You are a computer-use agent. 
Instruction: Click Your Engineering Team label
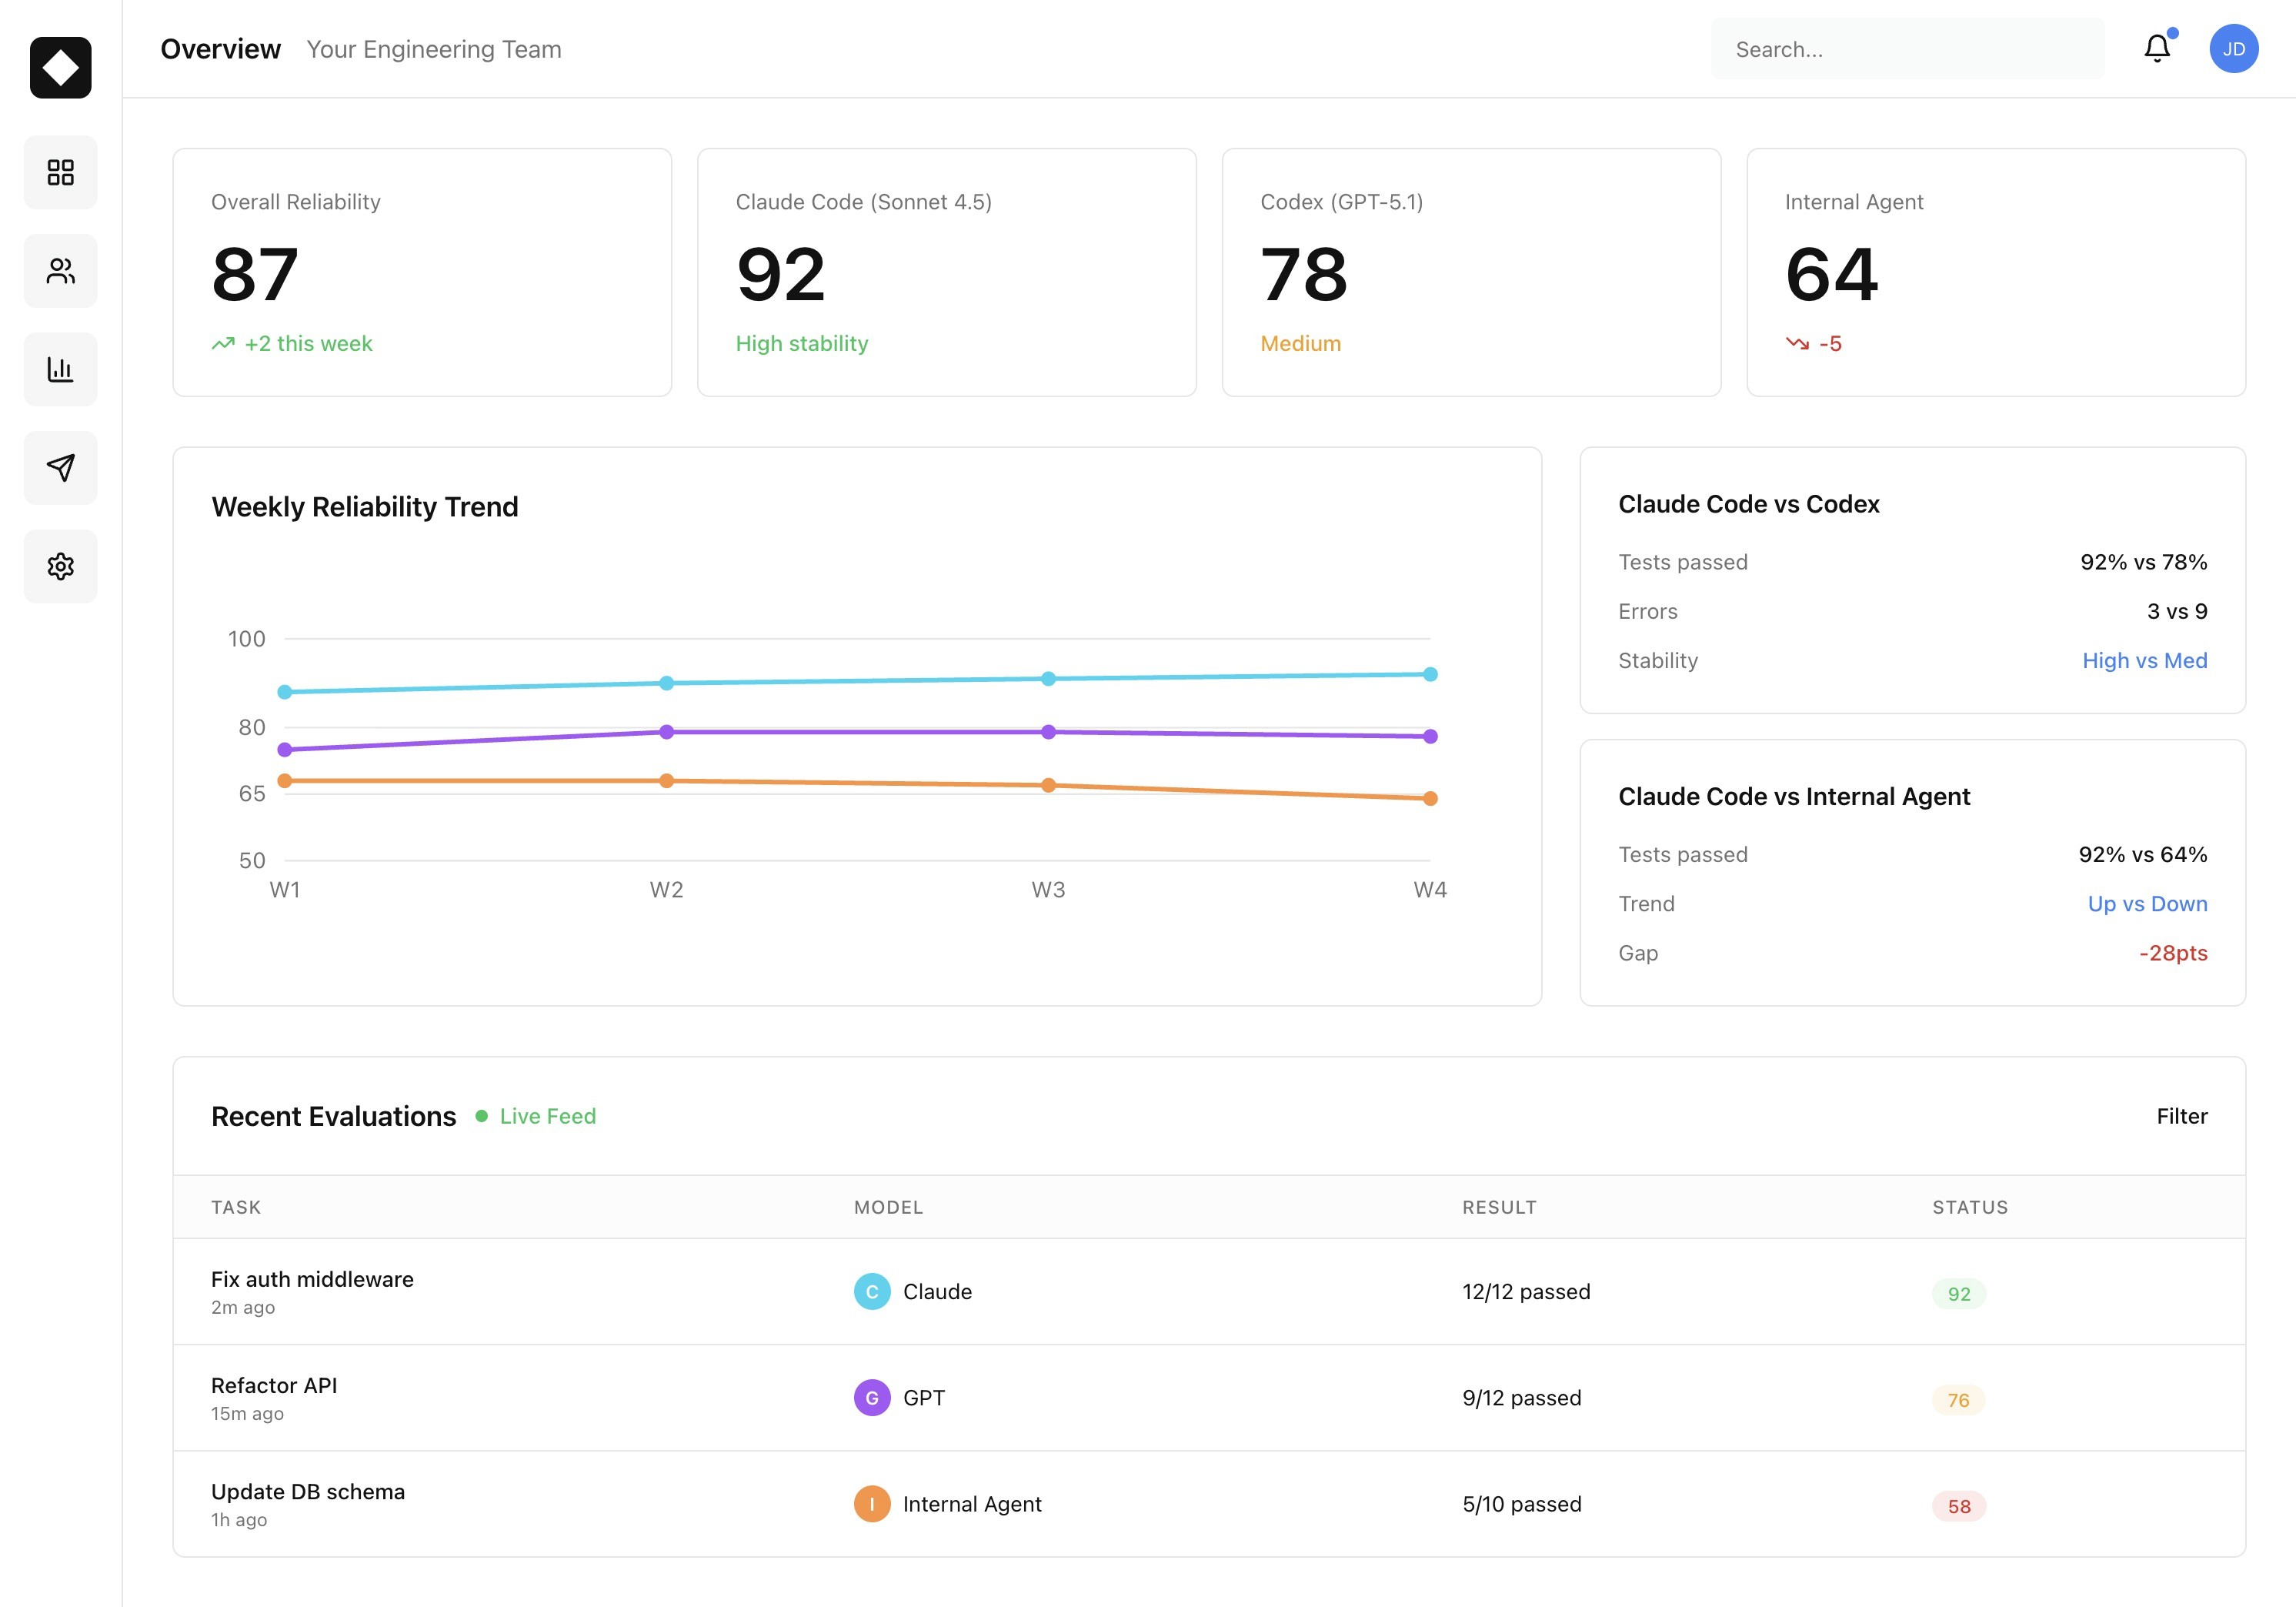click(434, 49)
